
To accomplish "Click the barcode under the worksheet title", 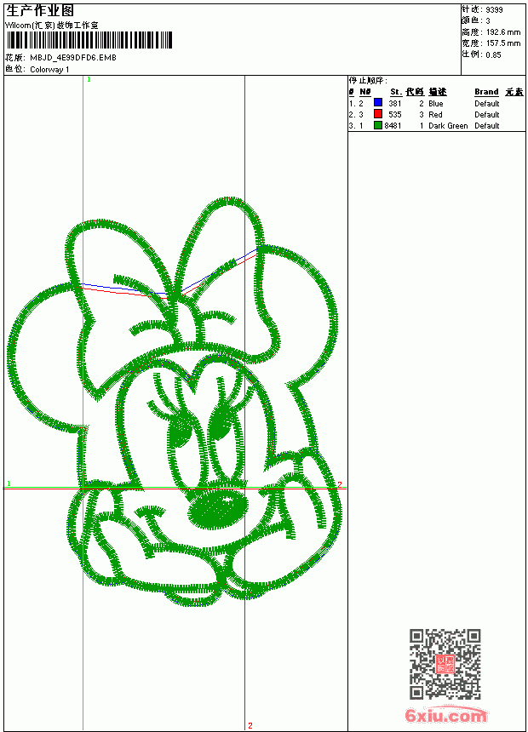I will (x=89, y=40).
